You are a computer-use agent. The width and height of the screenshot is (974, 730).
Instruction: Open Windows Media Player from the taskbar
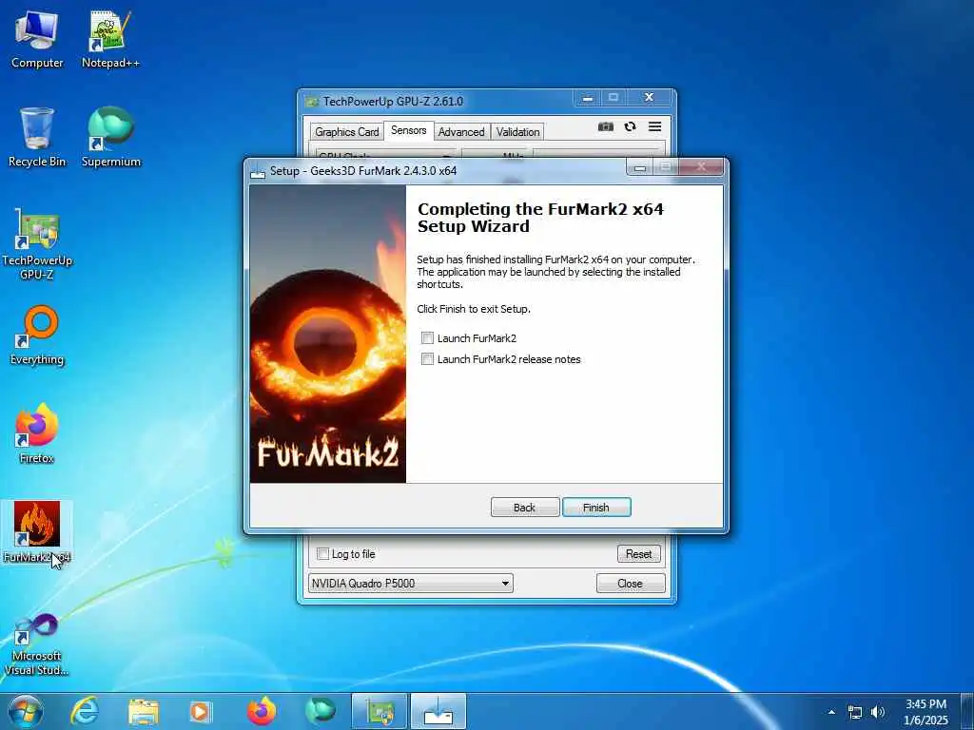(200, 711)
